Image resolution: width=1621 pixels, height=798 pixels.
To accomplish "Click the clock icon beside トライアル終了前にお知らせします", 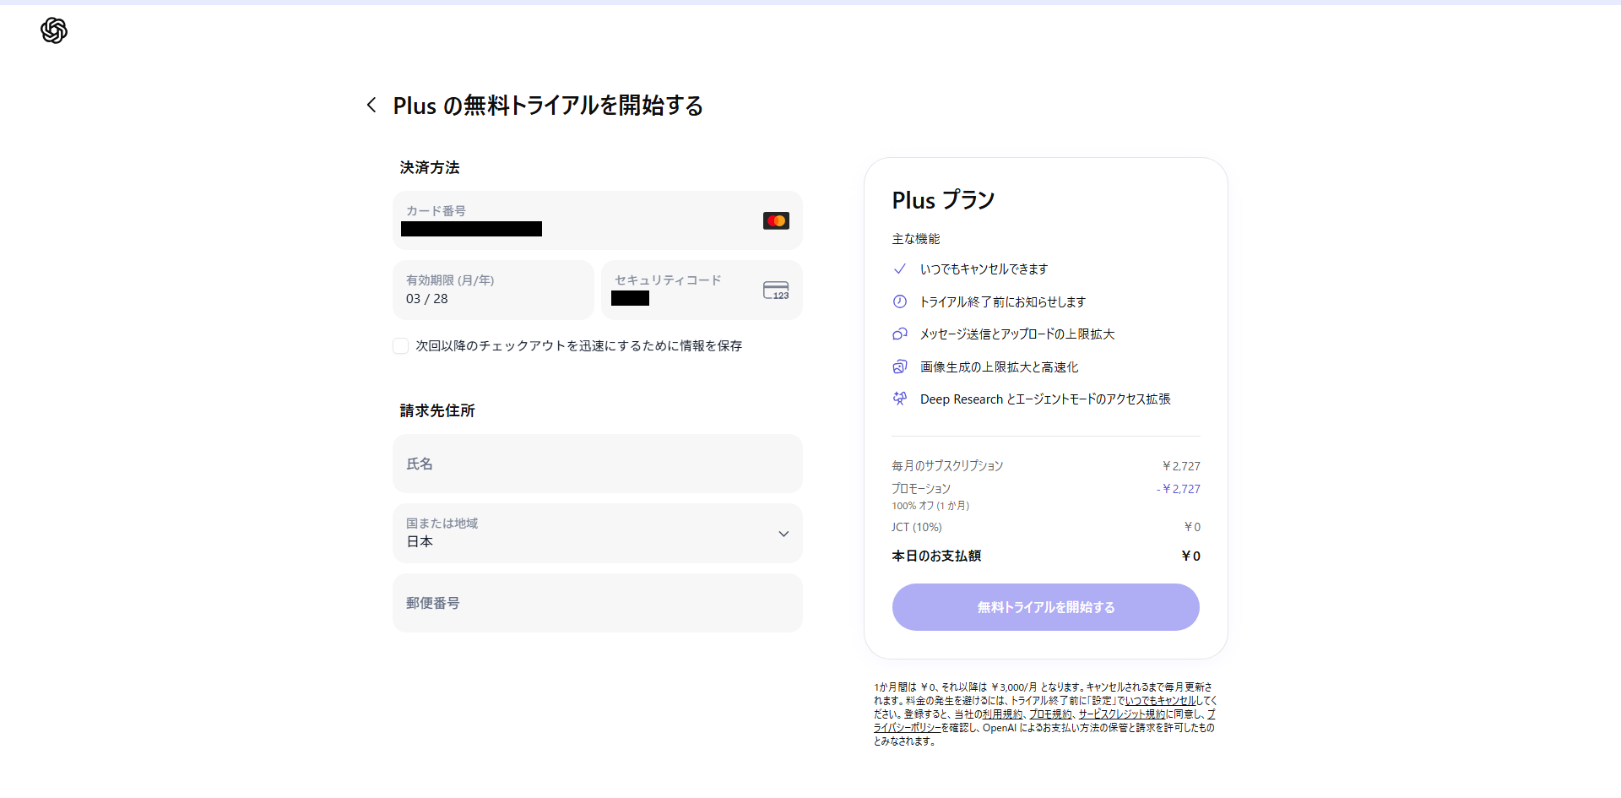I will coord(900,301).
